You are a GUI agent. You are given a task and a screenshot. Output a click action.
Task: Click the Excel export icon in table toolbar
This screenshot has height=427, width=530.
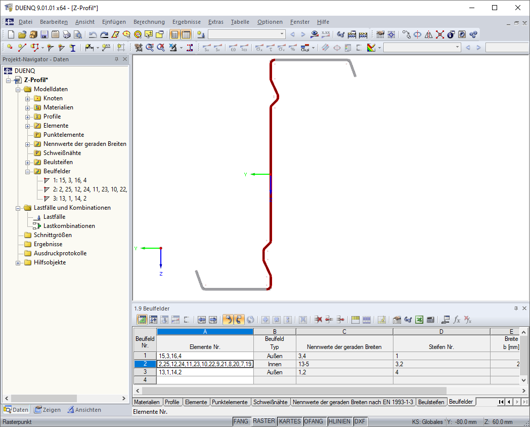[419, 320]
